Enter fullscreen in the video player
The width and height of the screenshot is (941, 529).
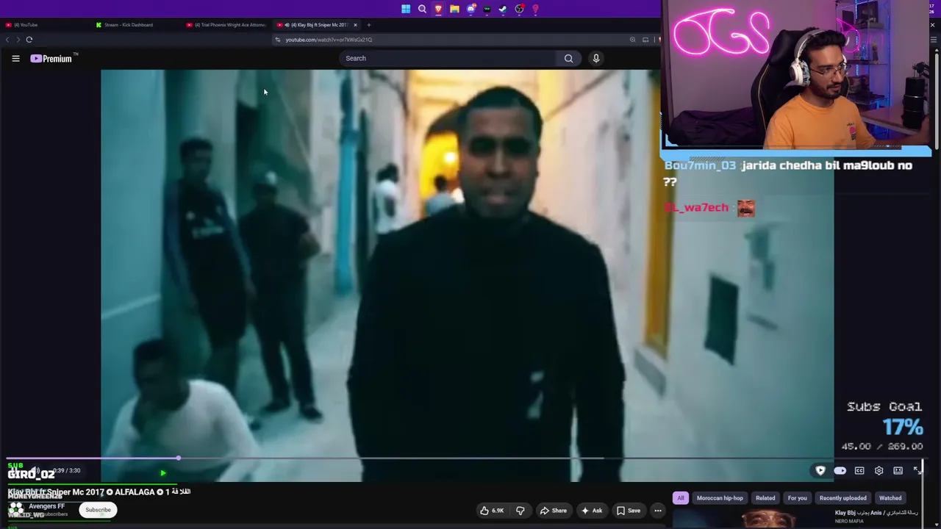tap(917, 470)
